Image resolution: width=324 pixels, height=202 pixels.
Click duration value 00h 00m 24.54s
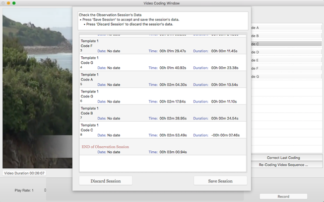[x=225, y=118]
